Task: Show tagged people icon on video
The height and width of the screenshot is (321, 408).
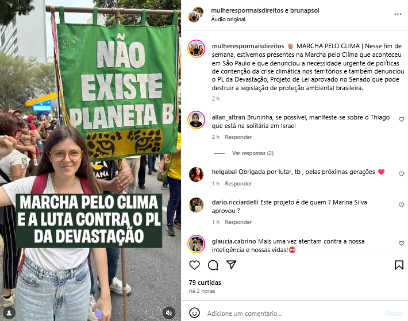Action: [9, 313]
